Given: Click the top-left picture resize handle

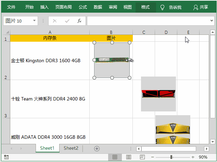Looking at the screenshot, I should coord(94,43).
